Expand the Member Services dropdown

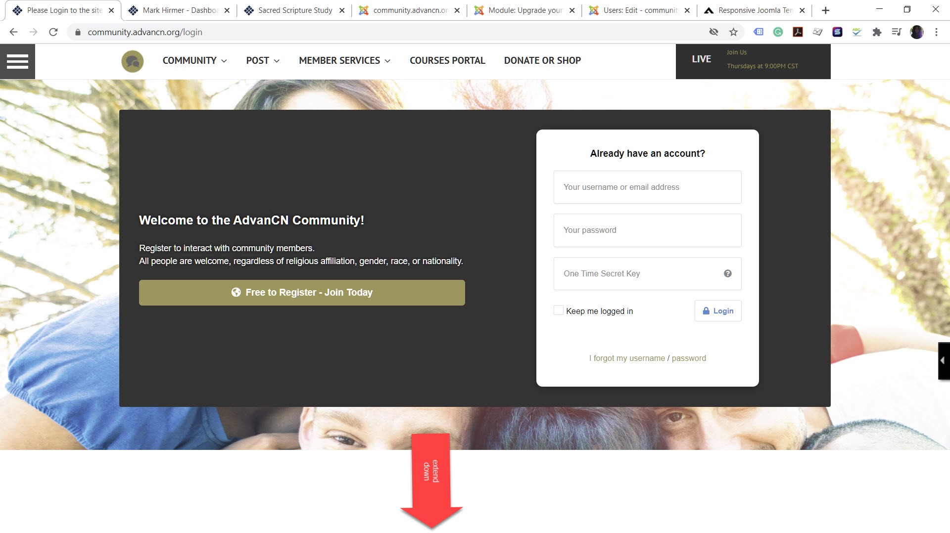point(345,60)
